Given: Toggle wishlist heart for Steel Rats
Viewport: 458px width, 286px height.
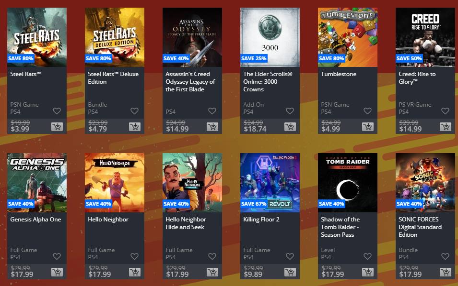Looking at the screenshot, I should pos(57,110).
